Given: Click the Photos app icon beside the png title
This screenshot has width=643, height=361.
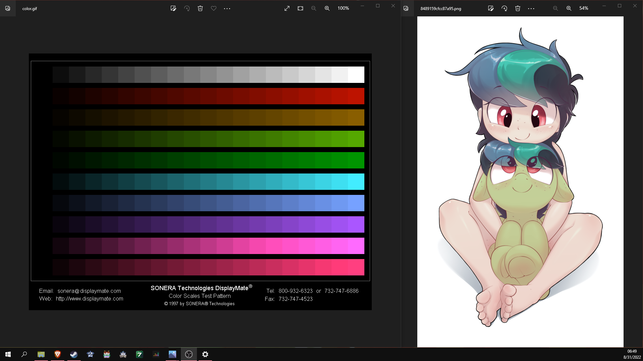Looking at the screenshot, I should point(406,8).
